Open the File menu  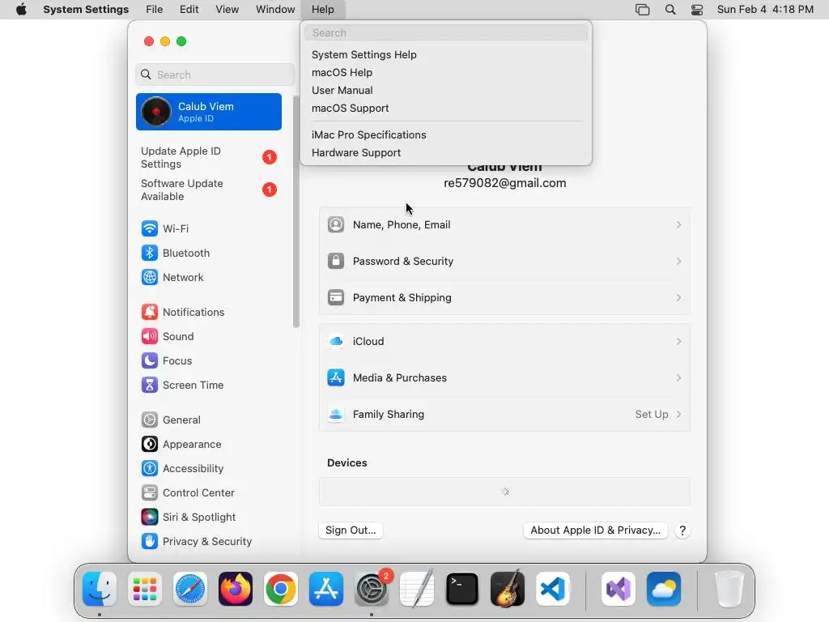pyautogui.click(x=155, y=10)
